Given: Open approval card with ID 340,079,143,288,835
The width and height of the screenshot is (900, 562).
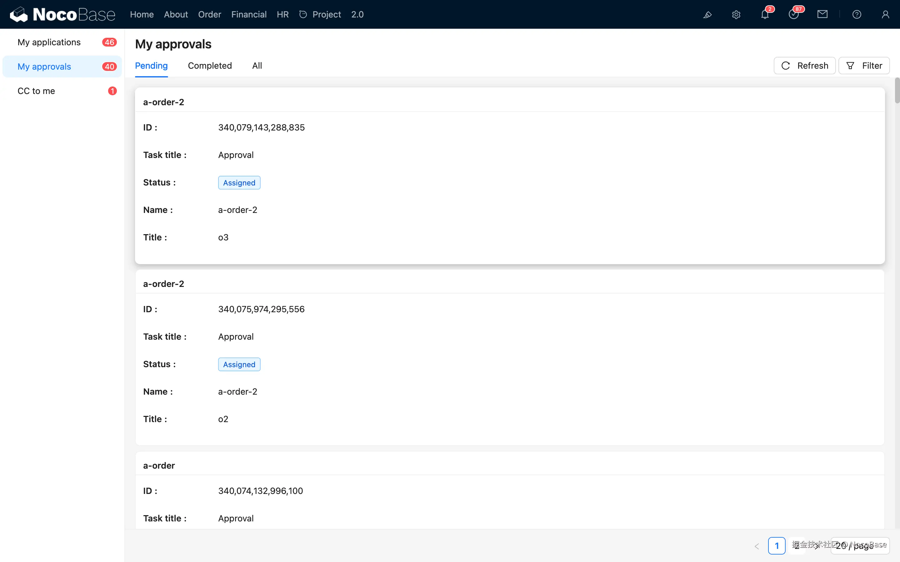Looking at the screenshot, I should pyautogui.click(x=510, y=176).
